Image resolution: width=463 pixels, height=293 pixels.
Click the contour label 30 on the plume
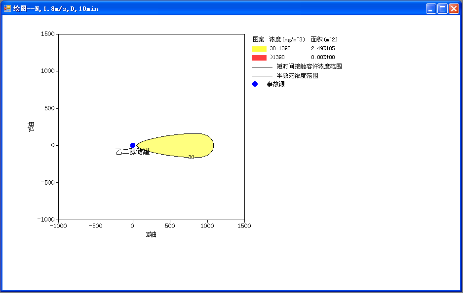tap(192, 157)
